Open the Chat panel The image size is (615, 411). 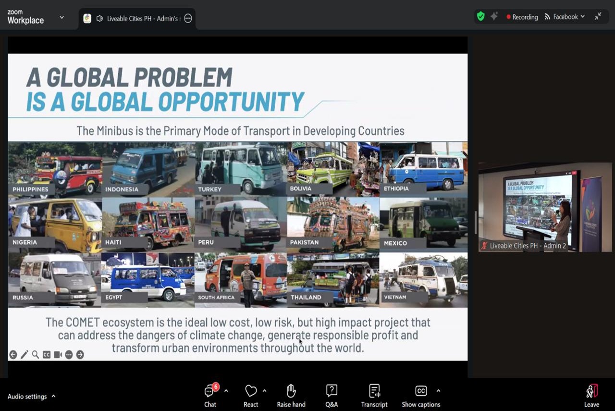click(x=210, y=395)
